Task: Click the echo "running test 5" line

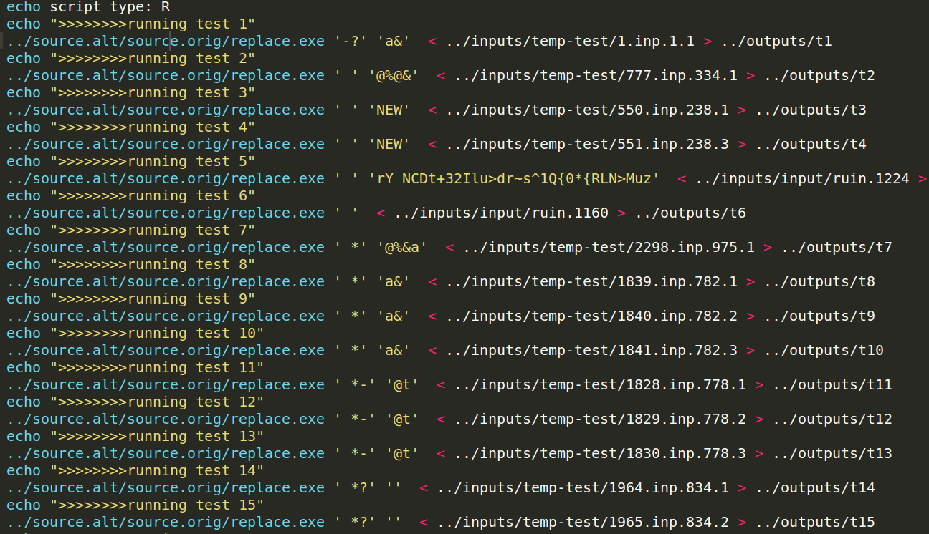Action: tap(131, 161)
